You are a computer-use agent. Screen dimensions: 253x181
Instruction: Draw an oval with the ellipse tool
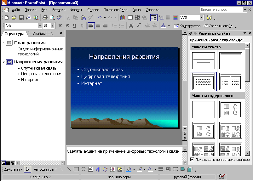click(83, 169)
